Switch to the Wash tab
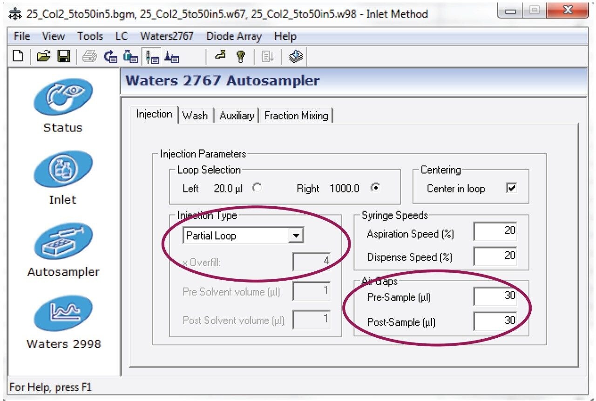Viewport: 596px width, 401px height. 195,116
